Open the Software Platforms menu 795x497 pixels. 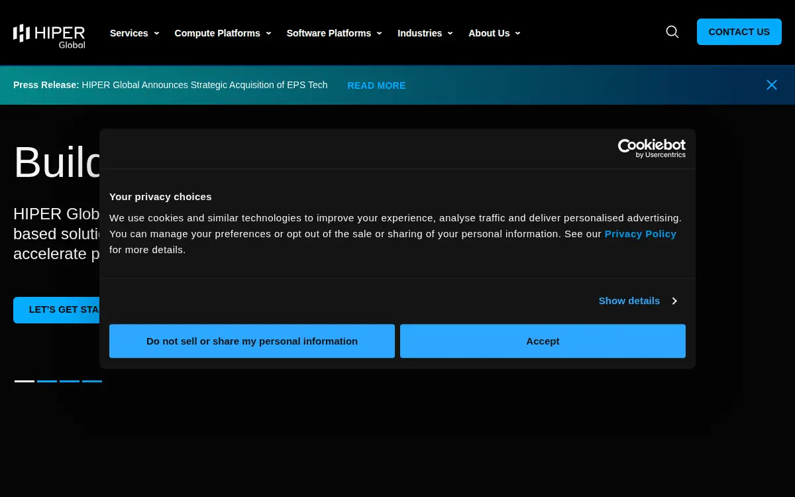[329, 33]
